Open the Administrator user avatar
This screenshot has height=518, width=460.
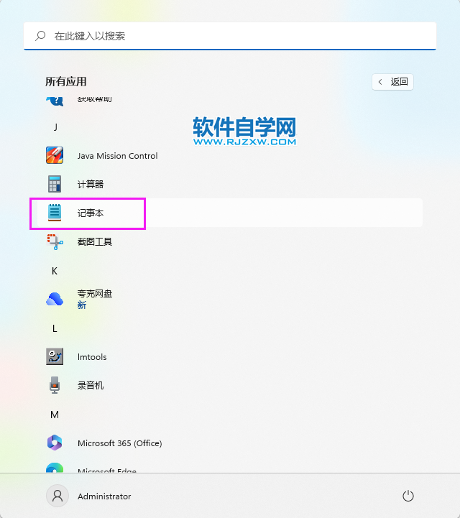click(x=57, y=496)
